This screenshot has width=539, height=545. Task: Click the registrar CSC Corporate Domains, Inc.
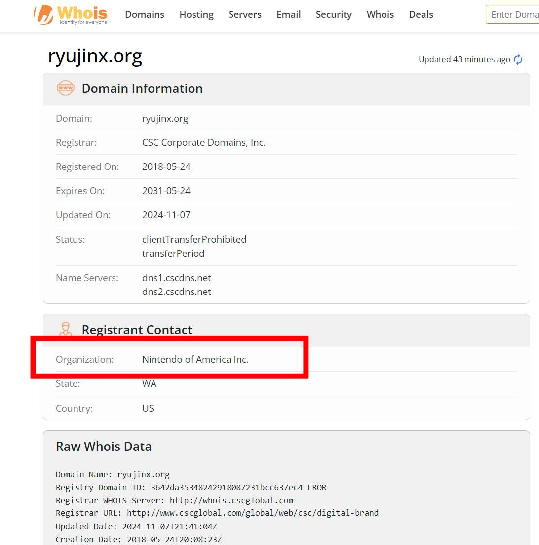204,142
